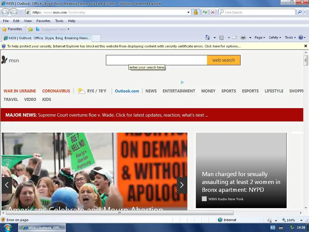Open the ENTERTAINMENT section link

[179, 91]
